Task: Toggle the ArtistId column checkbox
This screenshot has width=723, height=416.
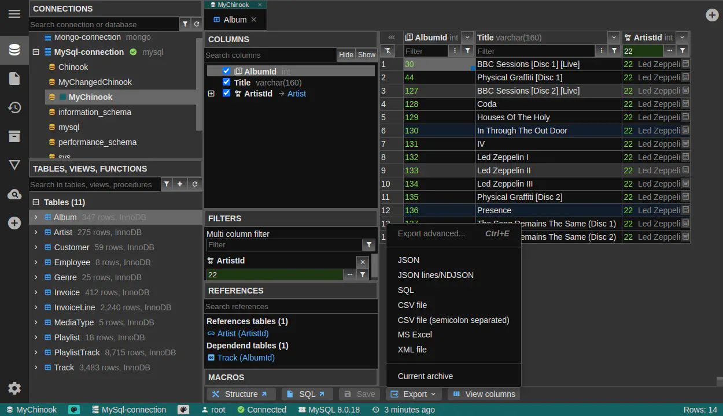Action: [227, 93]
